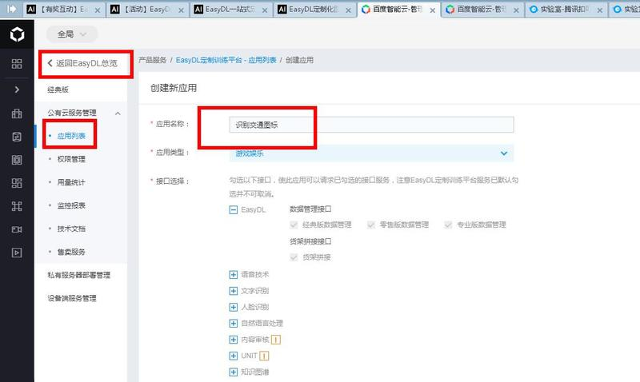Click the sidebar toggle icon beside browser tabs
Image resolution: width=640 pixels, height=382 pixels.
11,9
